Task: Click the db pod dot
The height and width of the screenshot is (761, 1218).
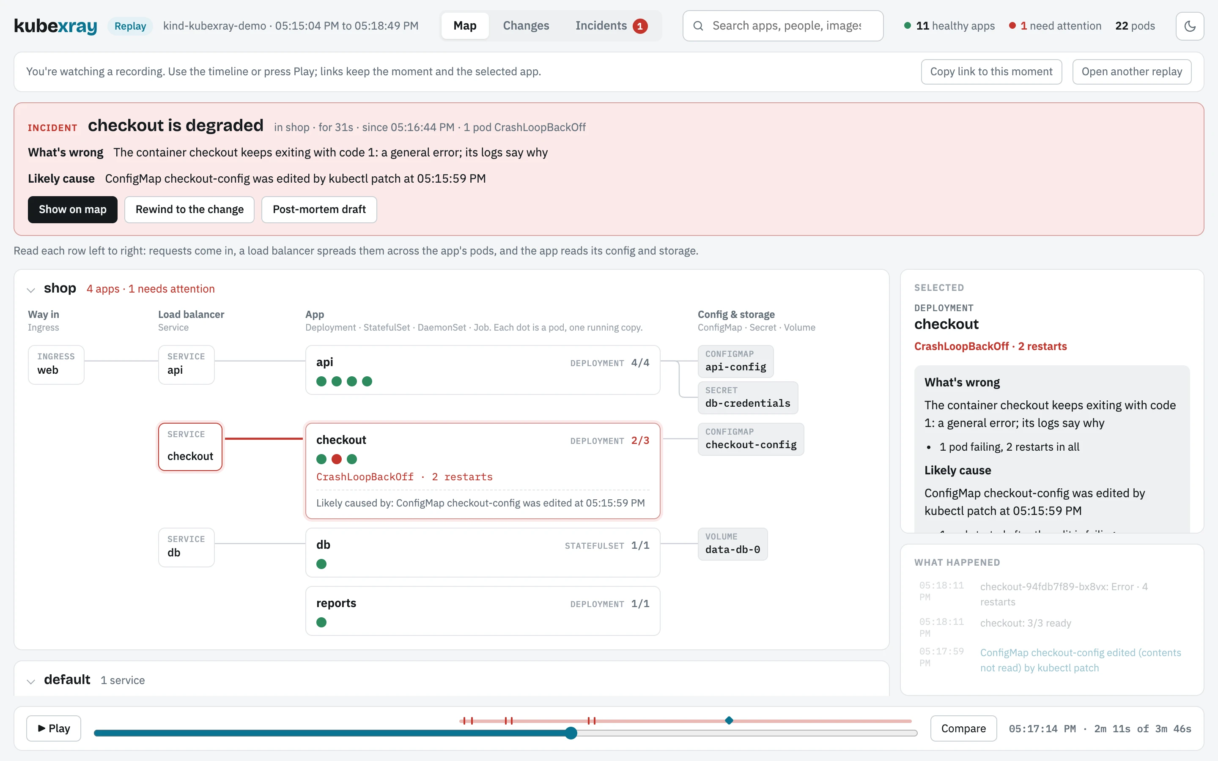Action: 321,564
